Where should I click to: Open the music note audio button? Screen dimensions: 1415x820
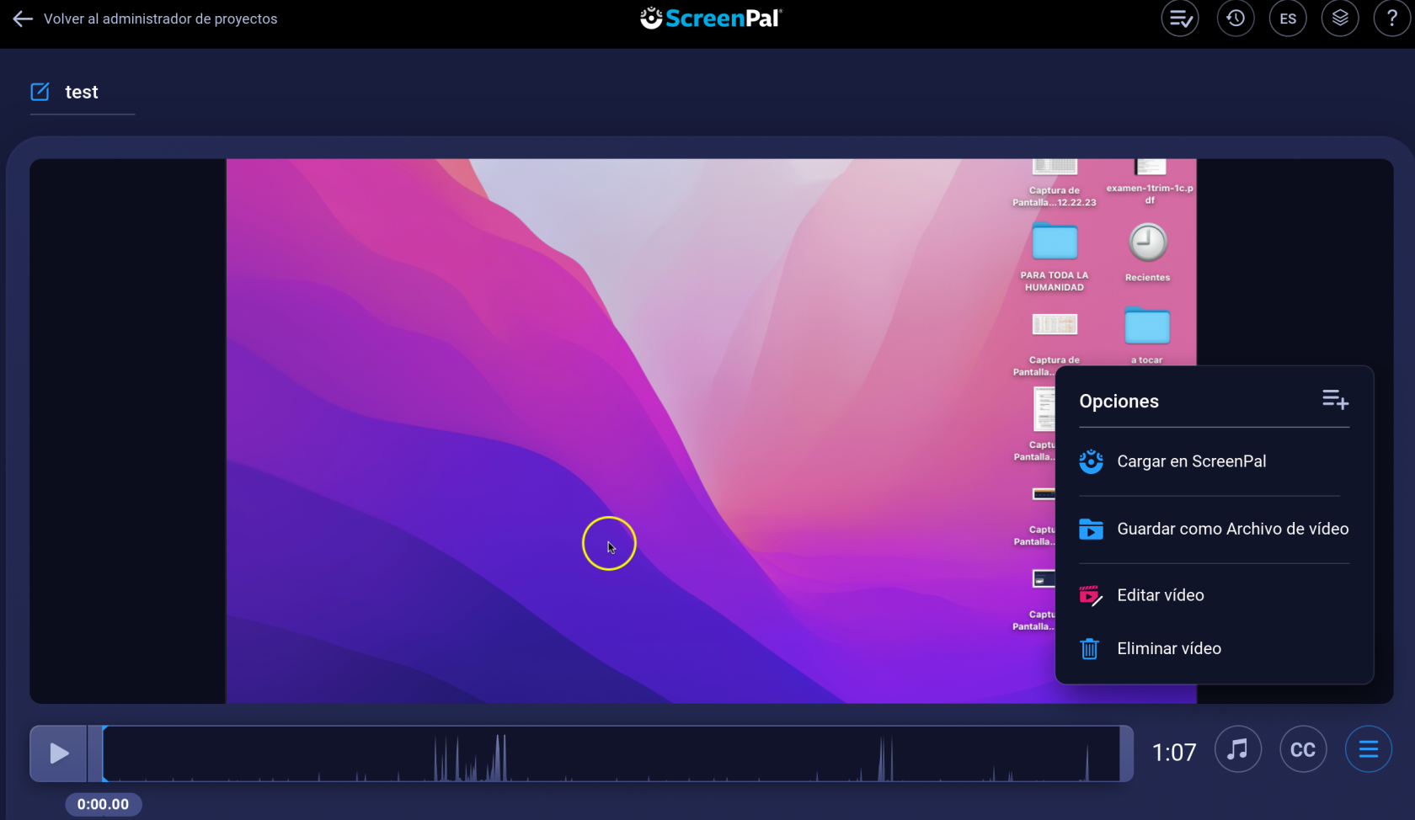1237,749
